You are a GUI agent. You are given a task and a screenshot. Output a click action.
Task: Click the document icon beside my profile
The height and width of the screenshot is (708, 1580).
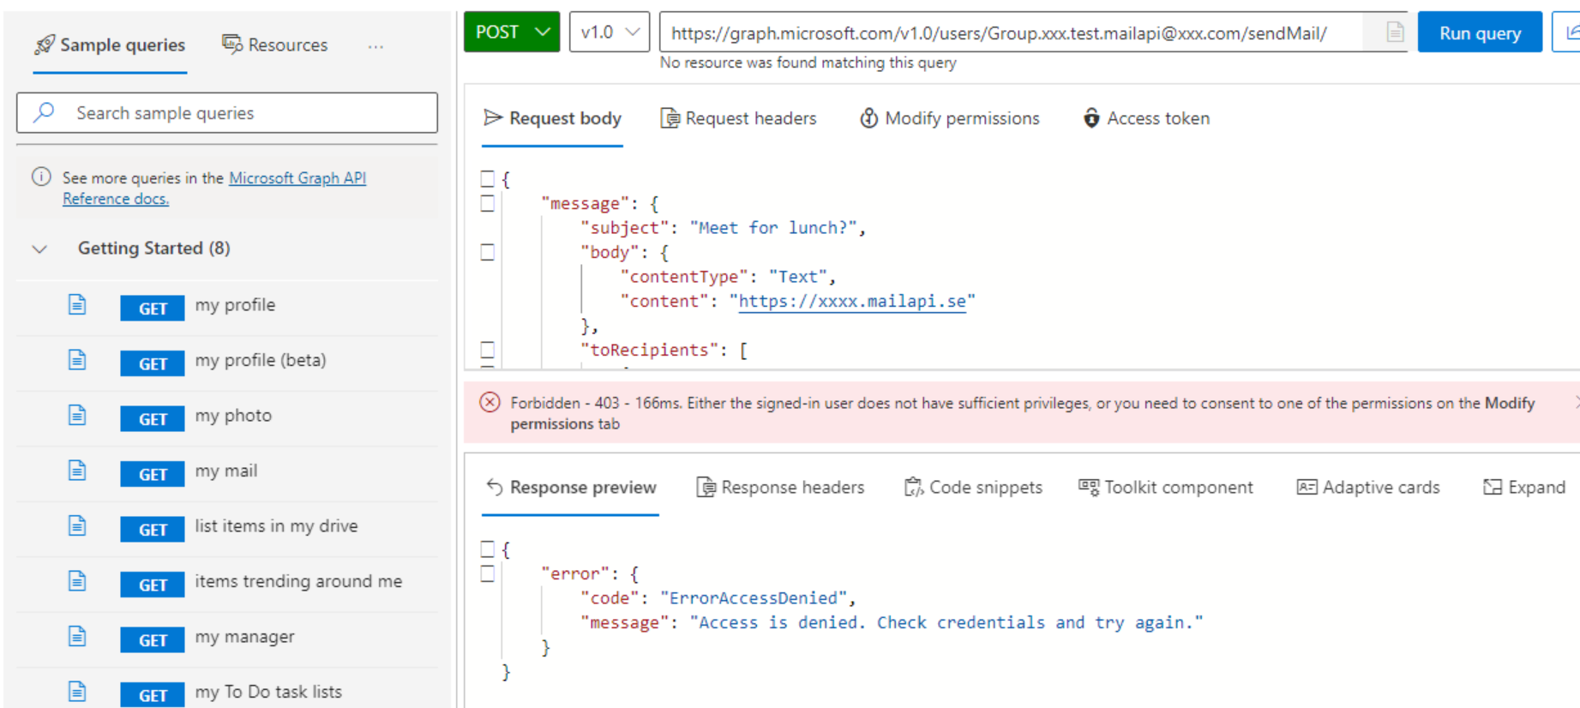click(77, 304)
